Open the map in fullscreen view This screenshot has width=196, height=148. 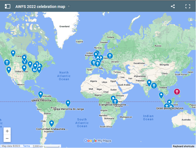188,6
